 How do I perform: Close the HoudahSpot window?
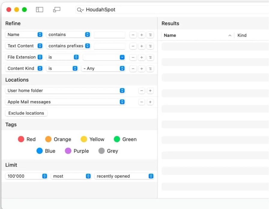coord(9,10)
